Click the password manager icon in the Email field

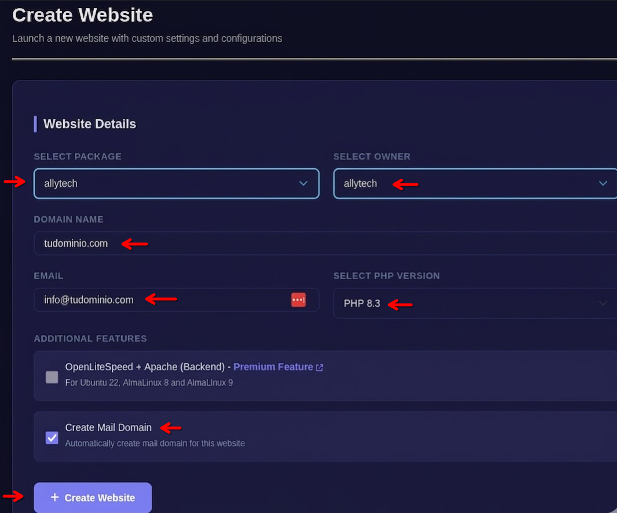298,300
